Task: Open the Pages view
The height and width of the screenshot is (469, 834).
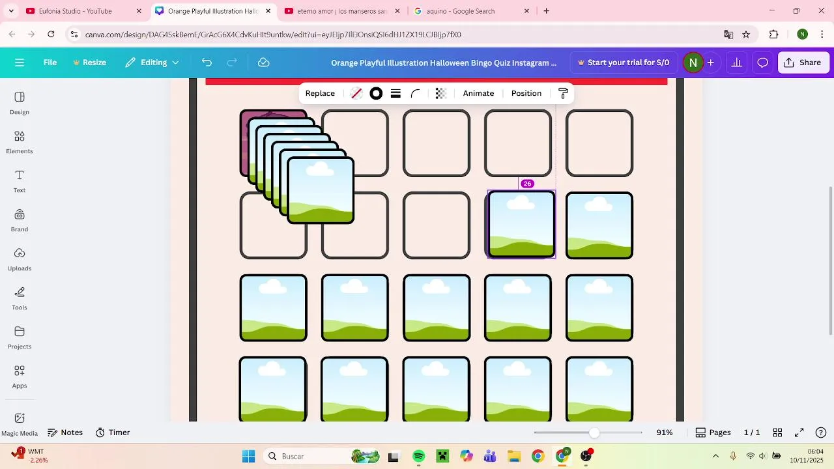Action: point(713,433)
